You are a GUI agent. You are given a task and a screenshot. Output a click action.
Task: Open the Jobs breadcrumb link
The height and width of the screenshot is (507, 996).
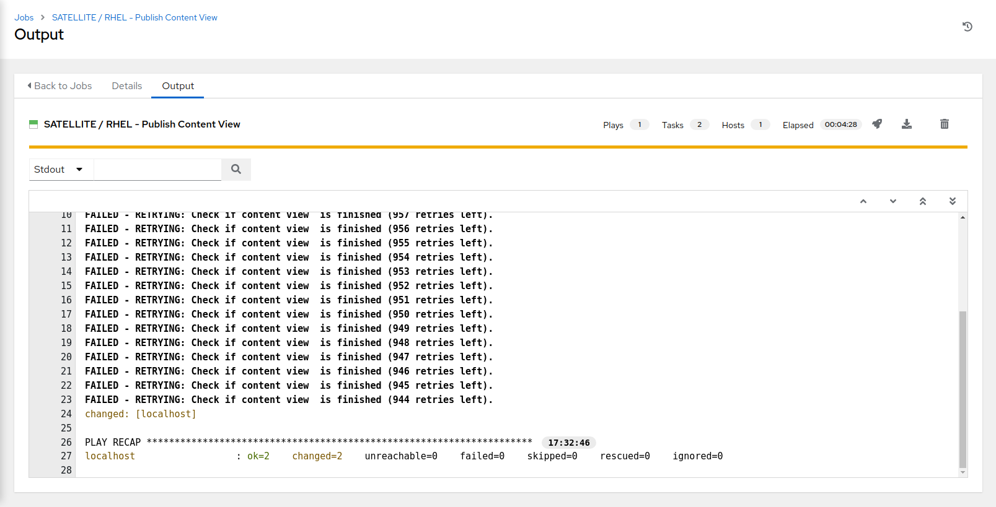pyautogui.click(x=24, y=17)
